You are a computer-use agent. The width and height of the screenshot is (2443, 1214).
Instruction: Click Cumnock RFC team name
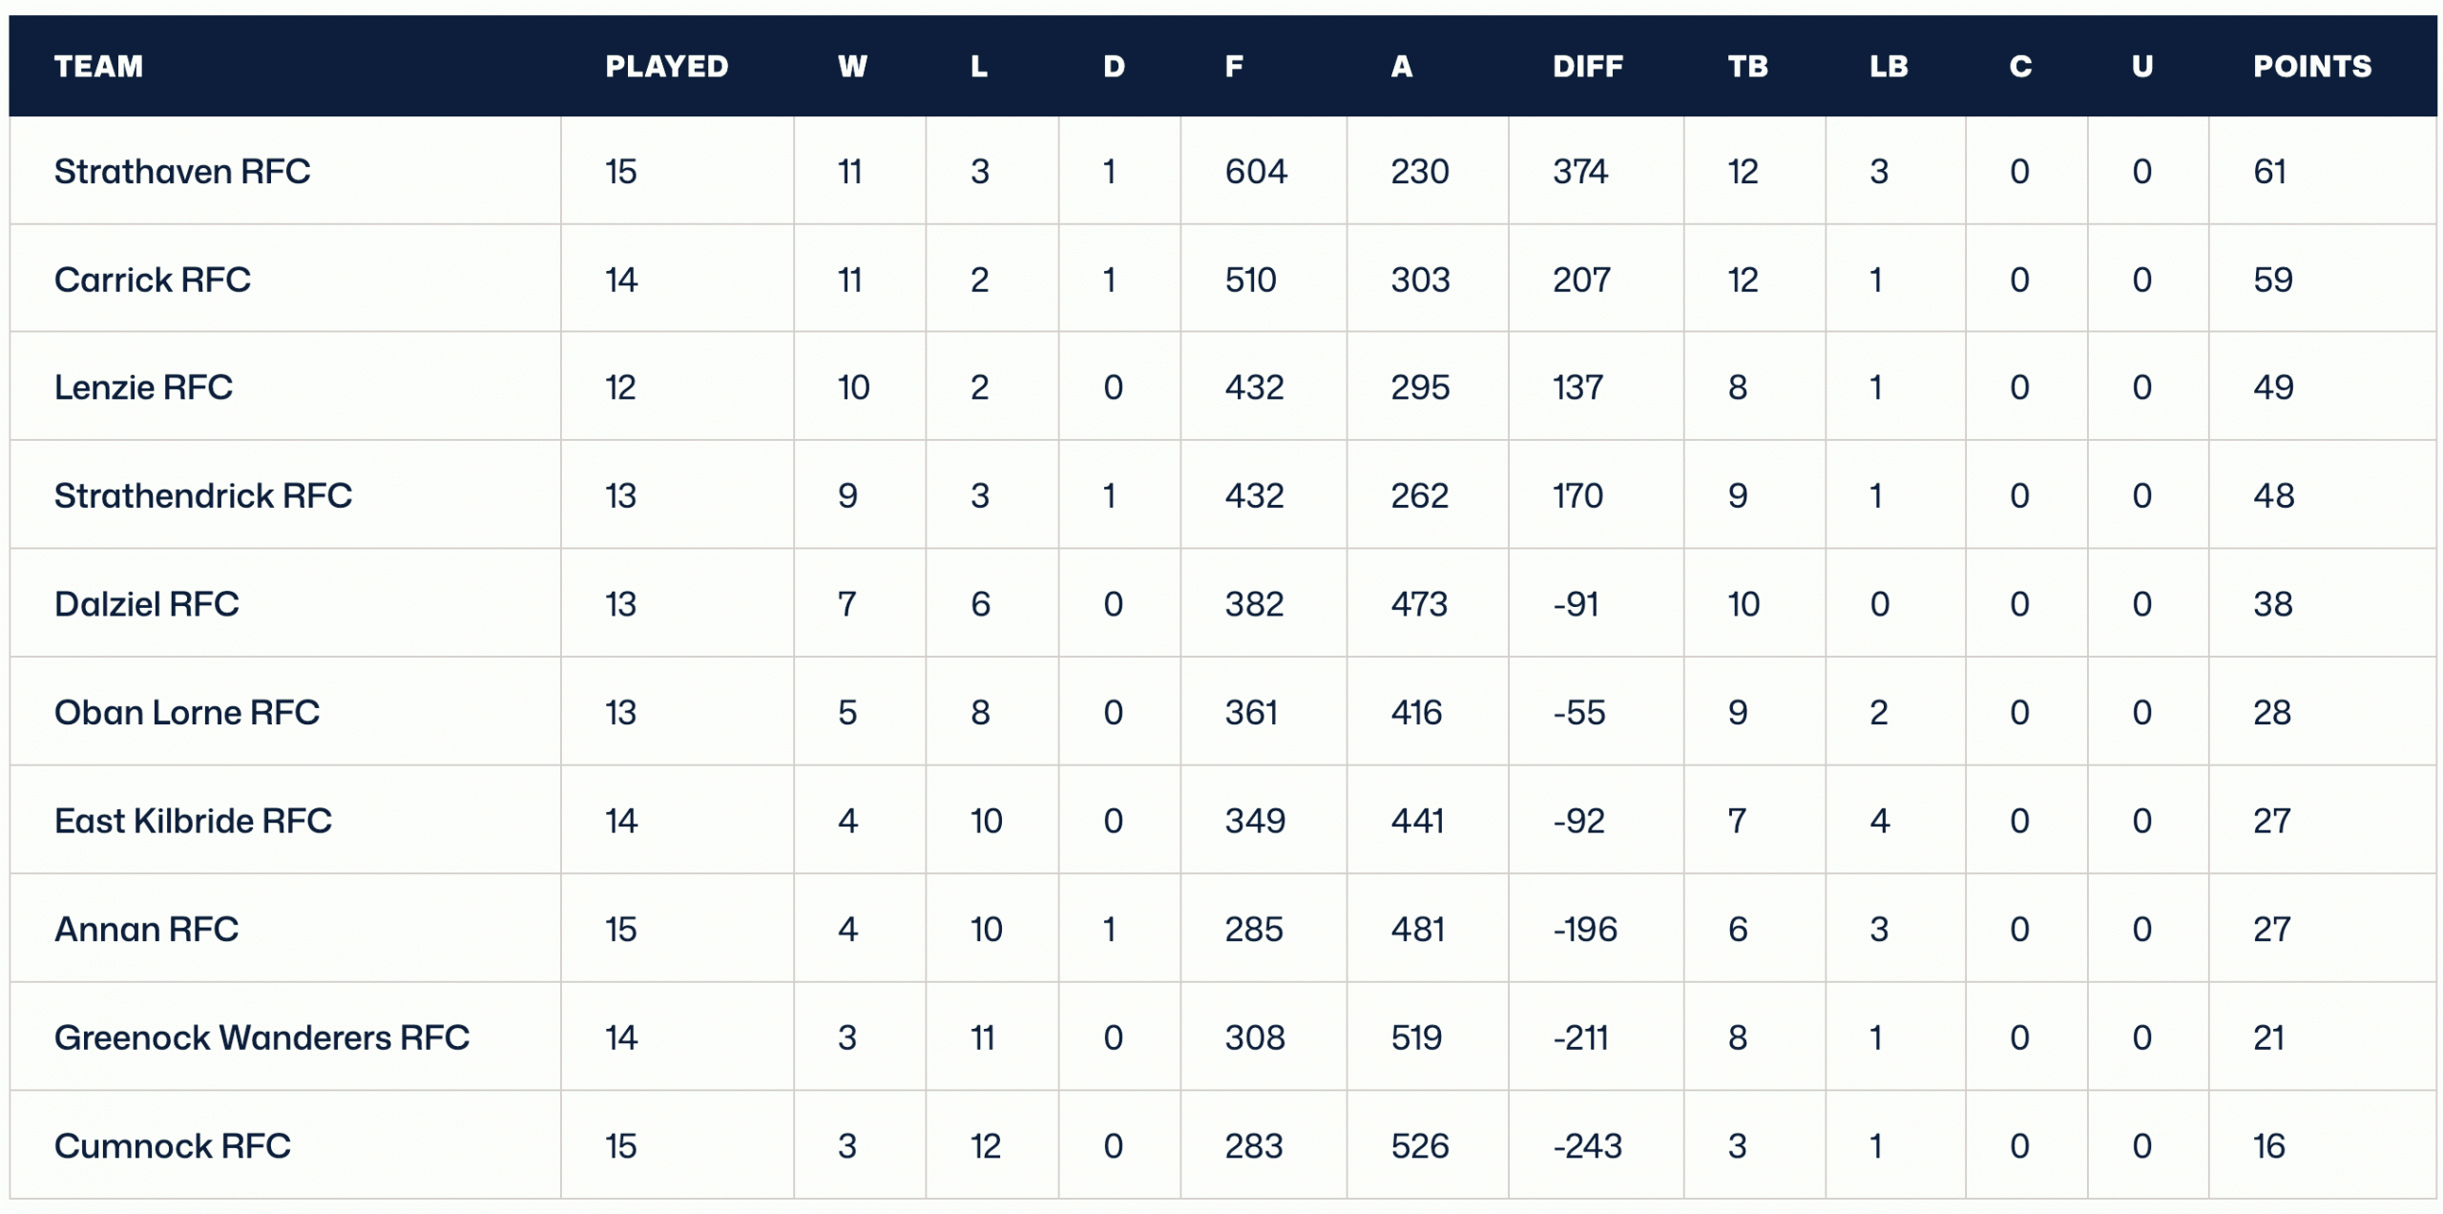click(x=172, y=1145)
